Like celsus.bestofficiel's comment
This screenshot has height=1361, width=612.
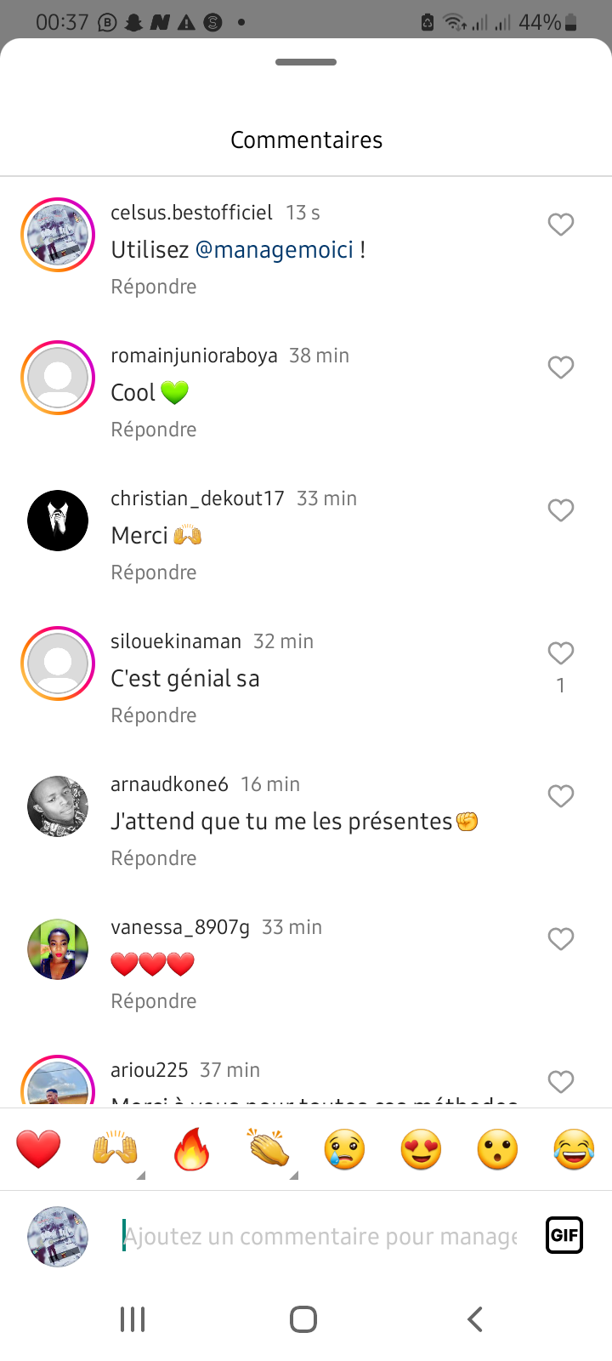click(560, 225)
